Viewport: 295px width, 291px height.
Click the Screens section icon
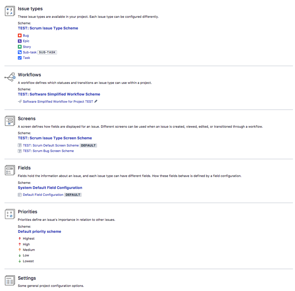pos(10,121)
